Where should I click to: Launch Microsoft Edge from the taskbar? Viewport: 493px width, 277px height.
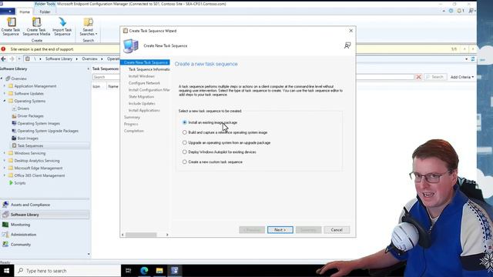click(144, 270)
